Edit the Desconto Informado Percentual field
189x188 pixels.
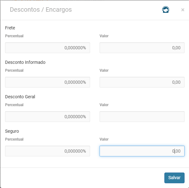tap(47, 82)
